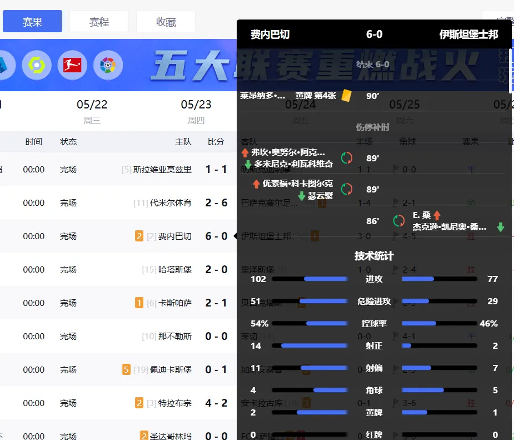Click the home 进攻 bar showing 102
This screenshot has width=514, height=440.
(x=310, y=279)
